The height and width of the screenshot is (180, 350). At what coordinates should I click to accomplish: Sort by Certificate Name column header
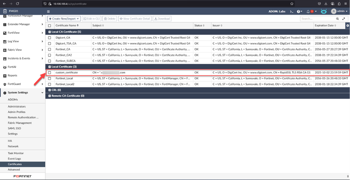click(67, 26)
